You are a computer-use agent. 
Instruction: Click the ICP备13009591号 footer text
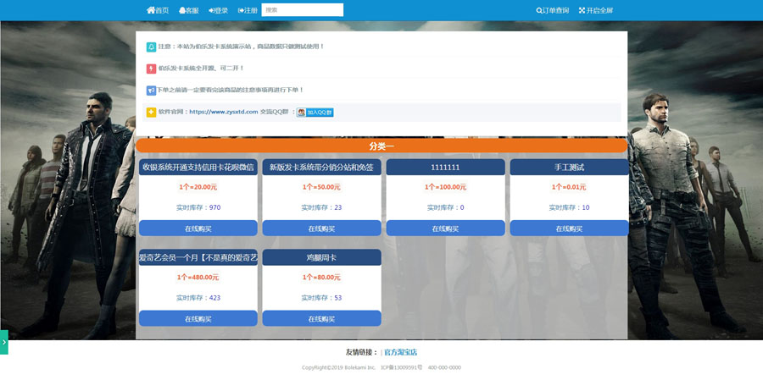point(402,368)
